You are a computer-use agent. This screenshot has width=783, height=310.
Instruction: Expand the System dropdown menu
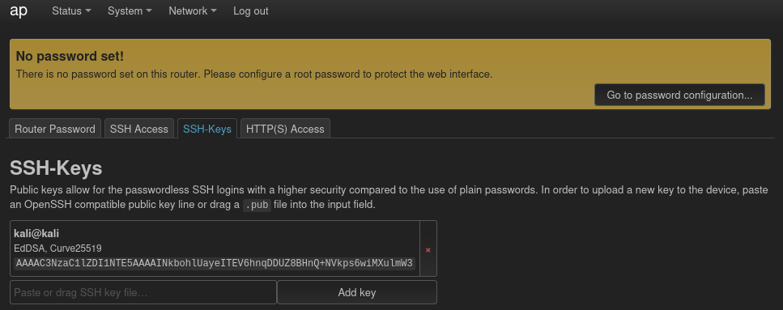point(130,11)
